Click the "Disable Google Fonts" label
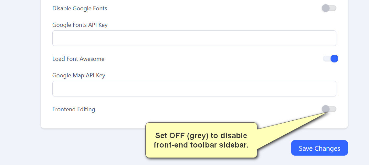Screen dimensions: 369x165 click(x=79, y=8)
